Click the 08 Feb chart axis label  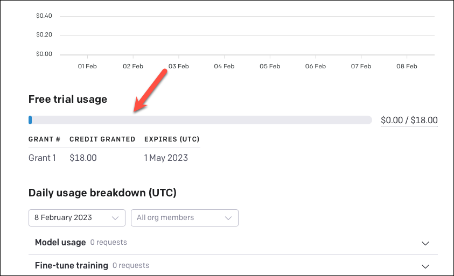[x=407, y=66]
